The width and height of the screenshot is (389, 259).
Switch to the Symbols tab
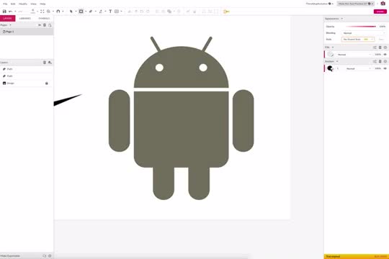click(44, 18)
